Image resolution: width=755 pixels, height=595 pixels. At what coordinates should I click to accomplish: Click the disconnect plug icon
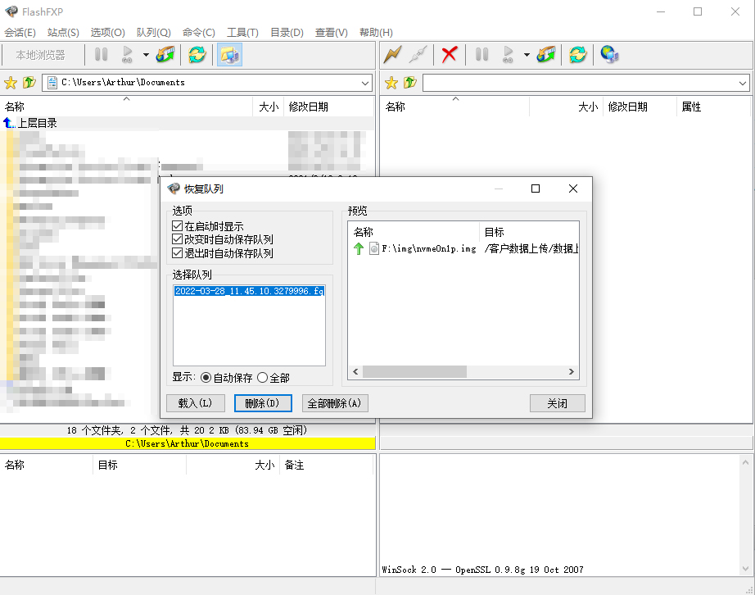click(x=418, y=54)
